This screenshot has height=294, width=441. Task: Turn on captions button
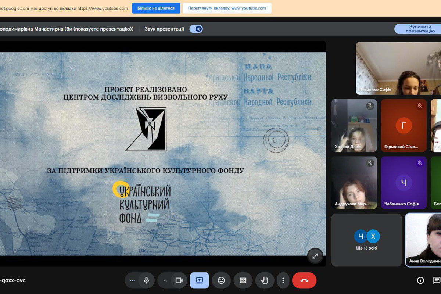pyautogui.click(x=243, y=280)
